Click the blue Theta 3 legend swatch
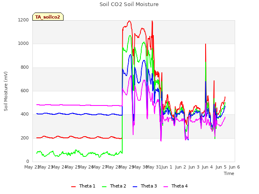Screen dimensions: 259x194 tap(135, 186)
